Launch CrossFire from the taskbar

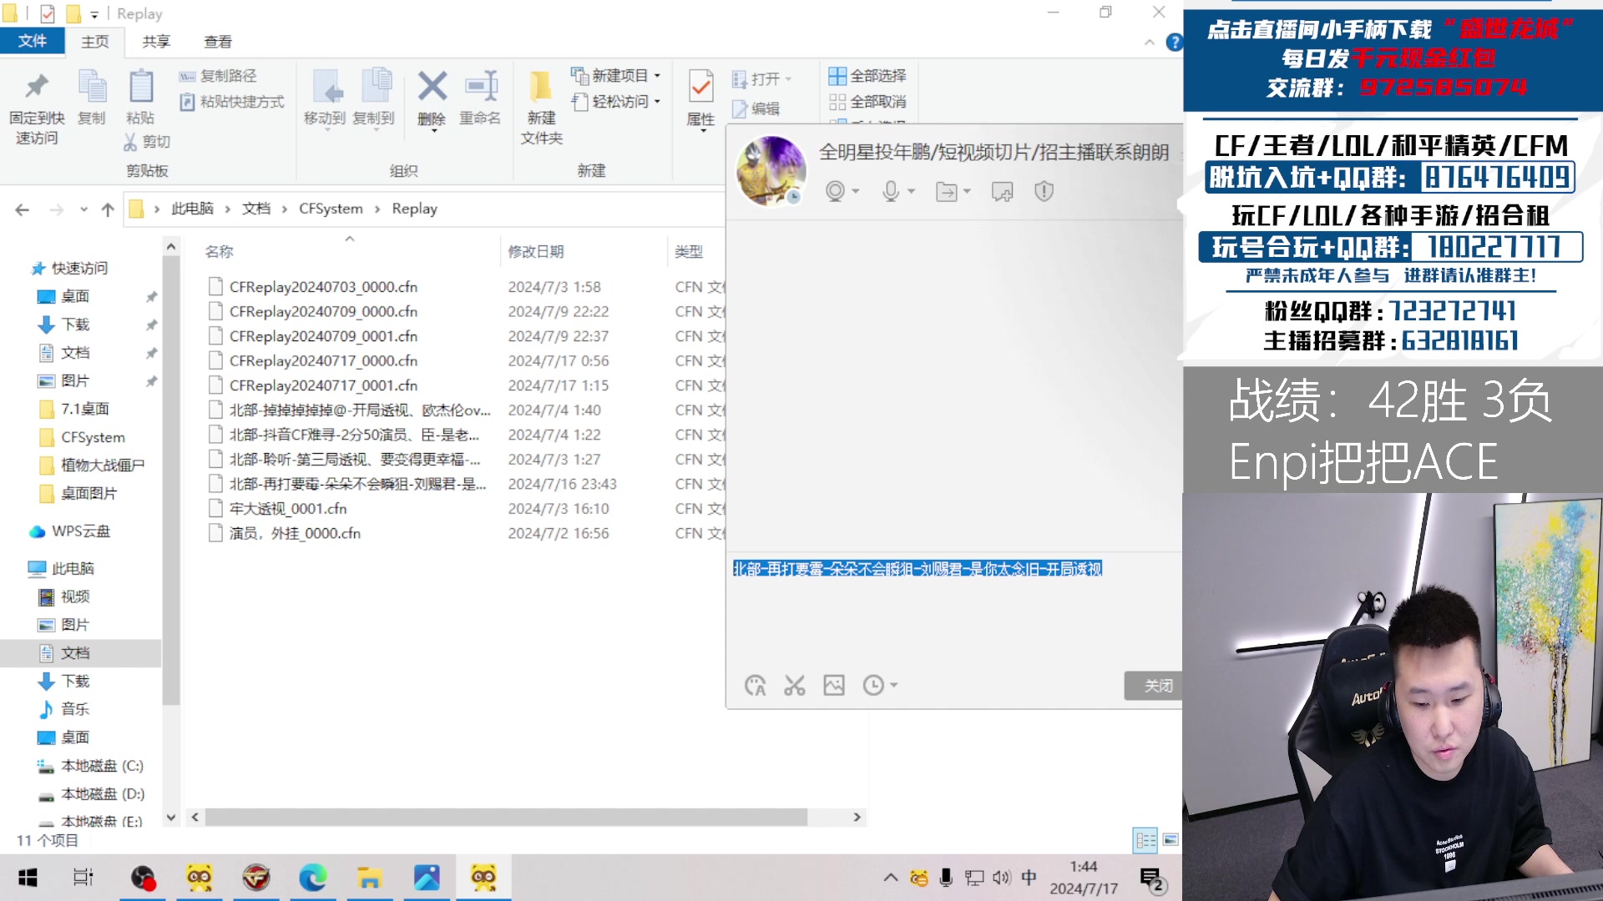coord(256,878)
